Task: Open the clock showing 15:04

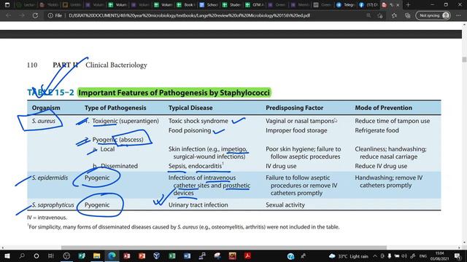Action: click(x=439, y=255)
